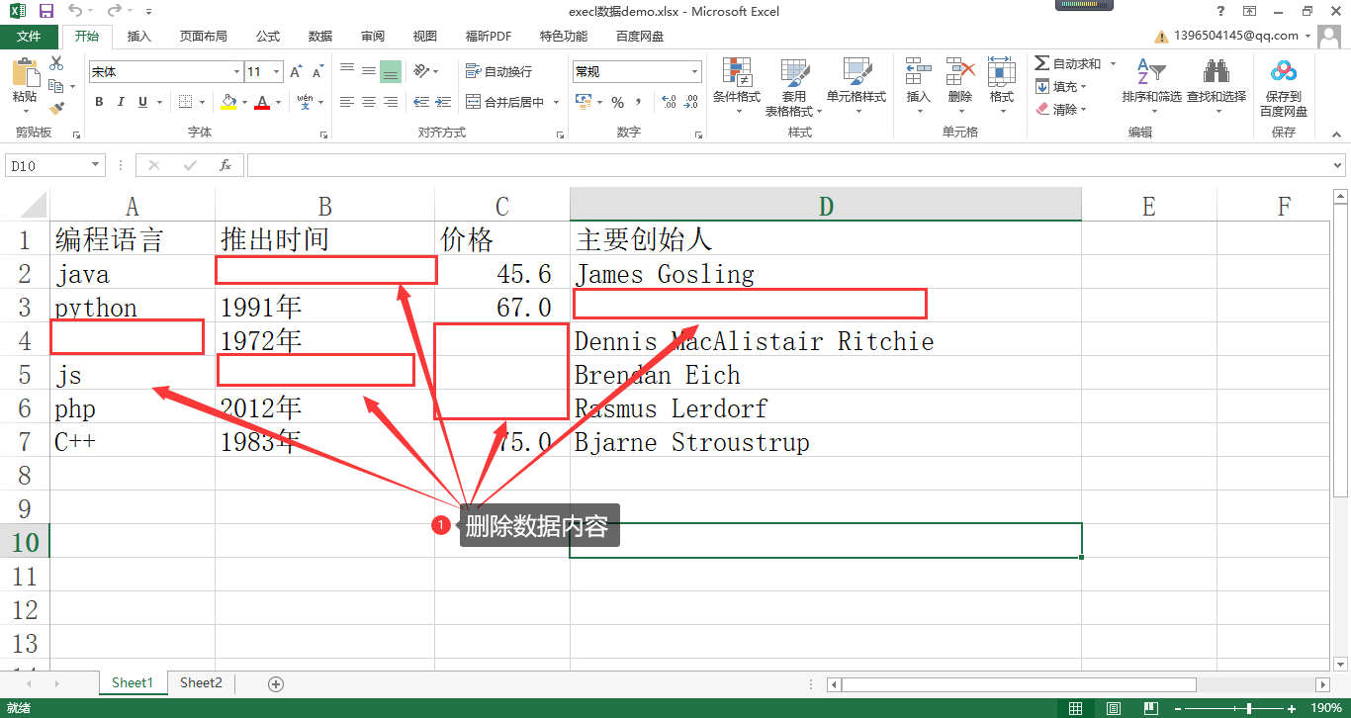Viewport: 1351px width, 718px height.
Task: Click the Increase Decimal icon
Action: point(669,102)
